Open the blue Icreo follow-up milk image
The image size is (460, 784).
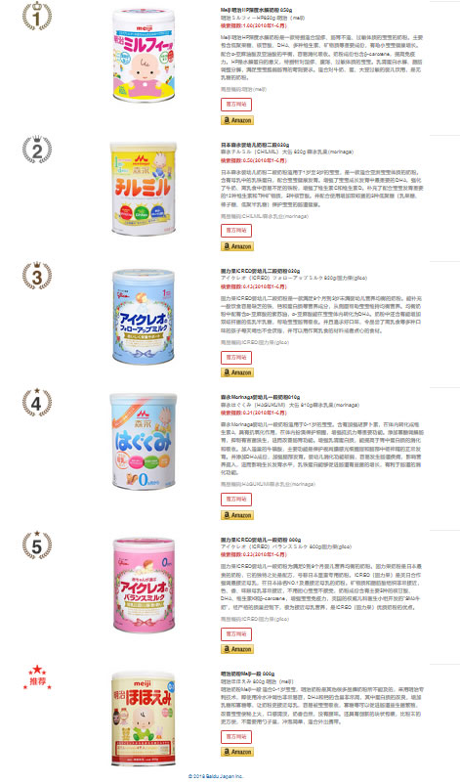point(144,316)
